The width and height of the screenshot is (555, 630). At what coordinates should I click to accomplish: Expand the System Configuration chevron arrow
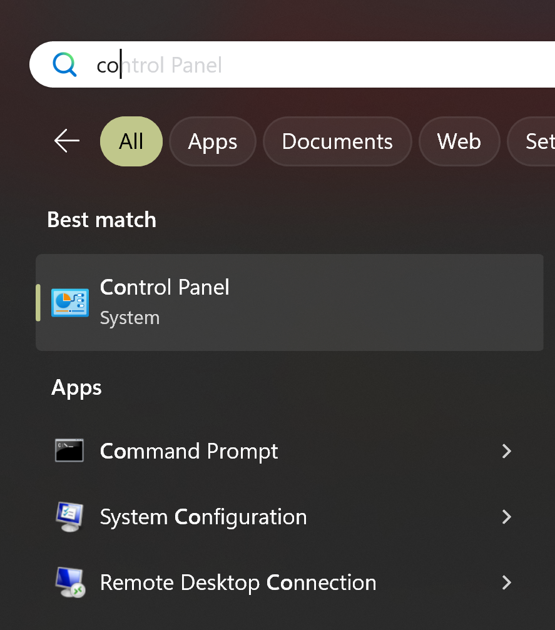coord(507,517)
